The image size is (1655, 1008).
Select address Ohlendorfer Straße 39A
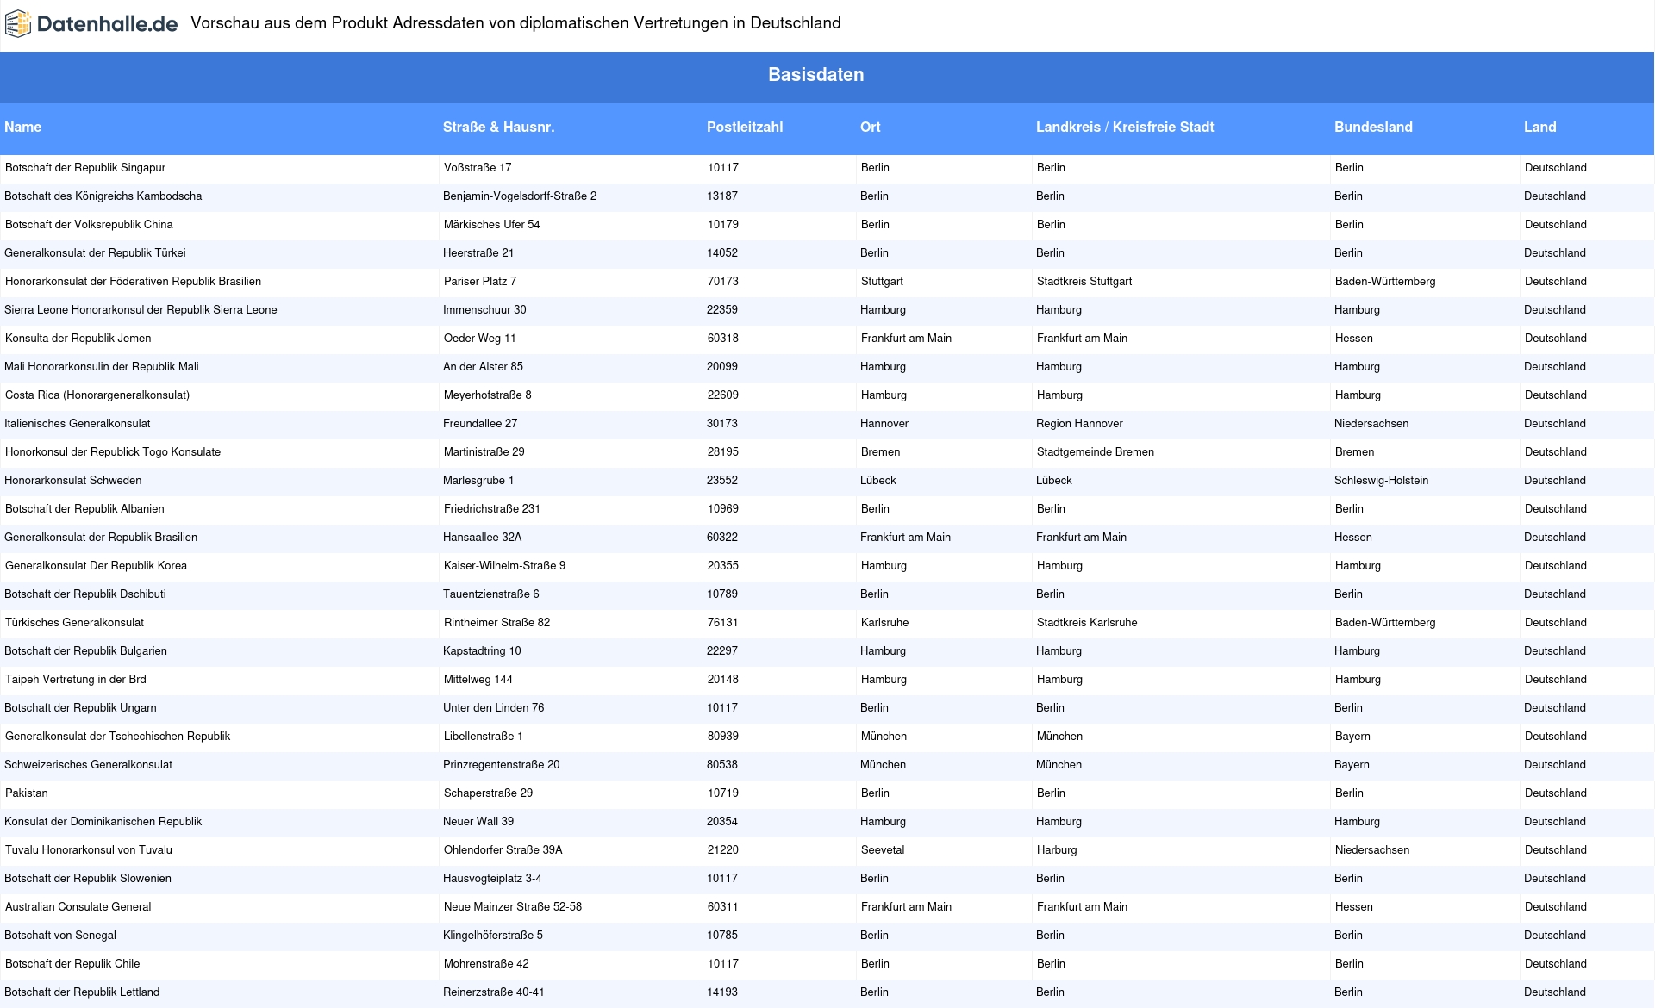coord(503,849)
